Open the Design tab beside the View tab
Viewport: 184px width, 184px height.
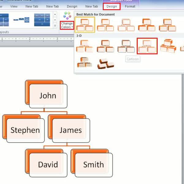pyautogui.click(x=72, y=6)
